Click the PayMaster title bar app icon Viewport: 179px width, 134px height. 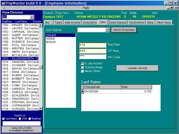(3, 3)
